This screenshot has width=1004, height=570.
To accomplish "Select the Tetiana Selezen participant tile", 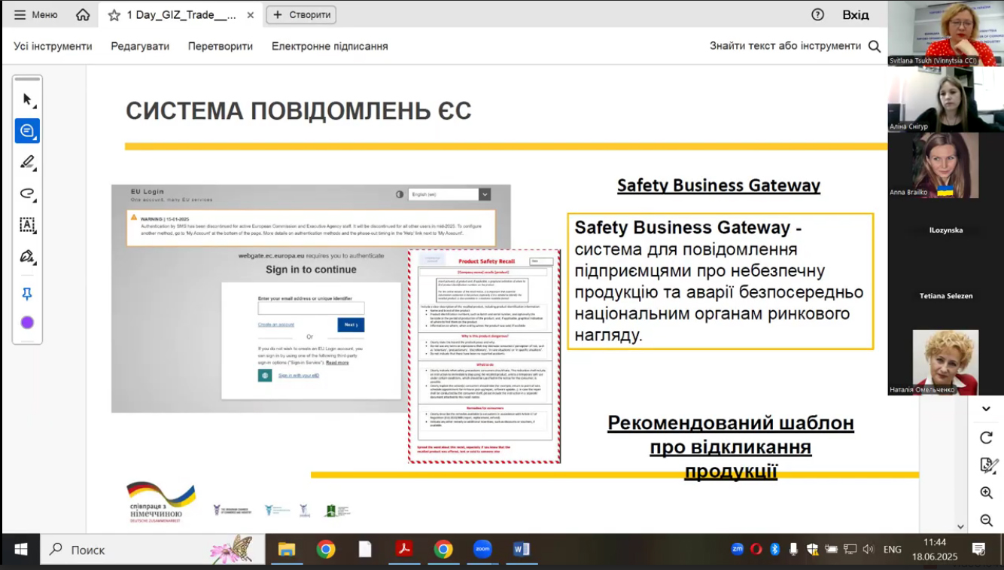I will tap(946, 296).
